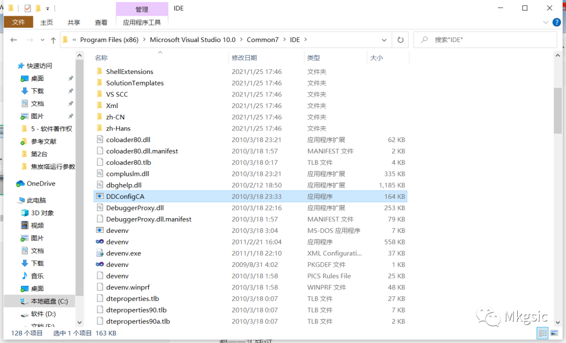This screenshot has width=566, height=343.
Task: Select the DebuggerProxy.dll file
Action: click(x=135, y=208)
